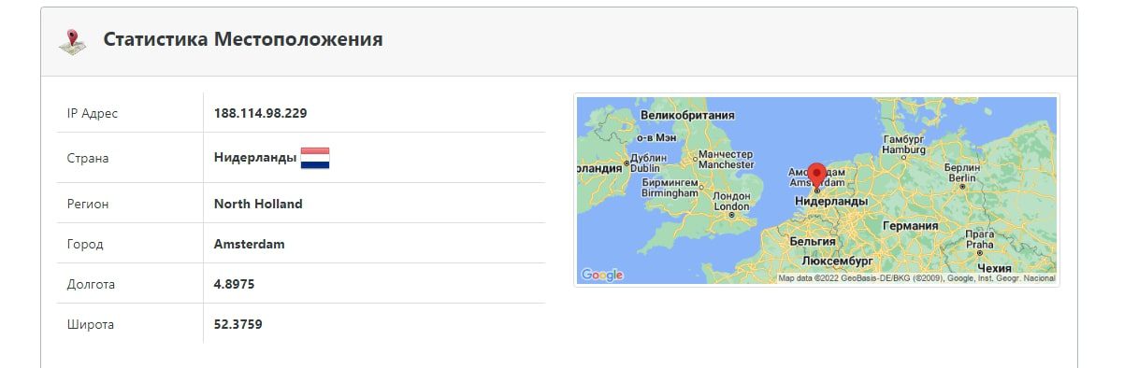Click the Люксембург label on the map
This screenshot has height=368, width=1124.
[837, 261]
